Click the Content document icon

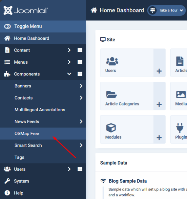pos(7,50)
